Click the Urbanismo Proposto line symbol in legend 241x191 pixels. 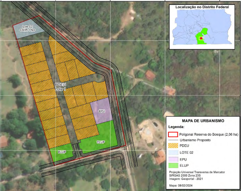173,140
